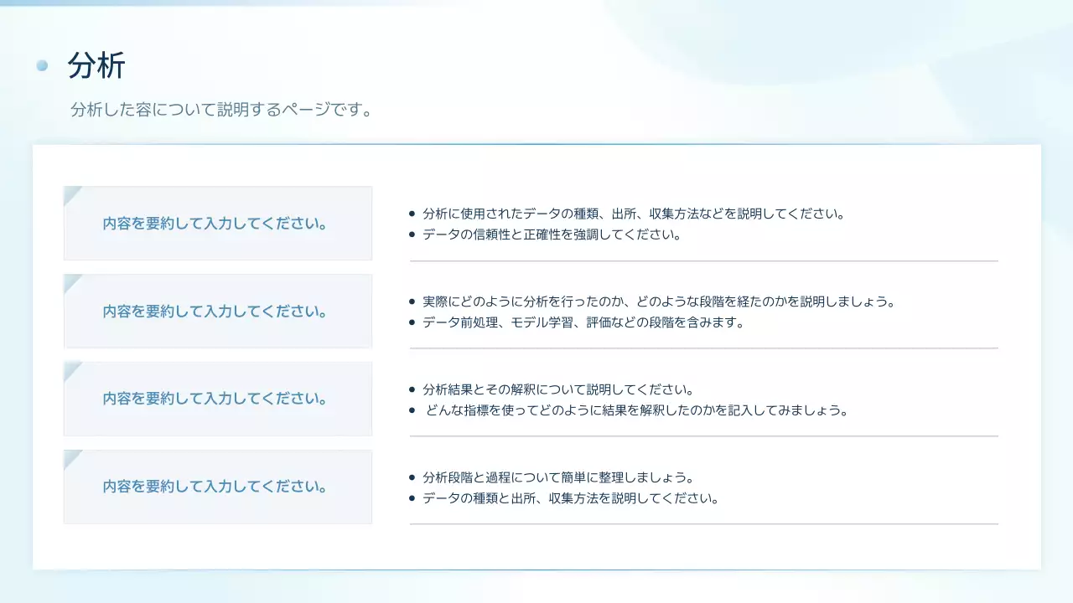Select the third 内容を要約して入力してください placeholder
Screen dimensions: 1073x603
216,399
